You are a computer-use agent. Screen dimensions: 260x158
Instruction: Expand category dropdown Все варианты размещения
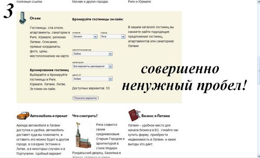click(92, 66)
